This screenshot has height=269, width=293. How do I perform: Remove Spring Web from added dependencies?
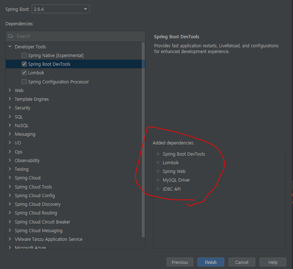[158, 171]
